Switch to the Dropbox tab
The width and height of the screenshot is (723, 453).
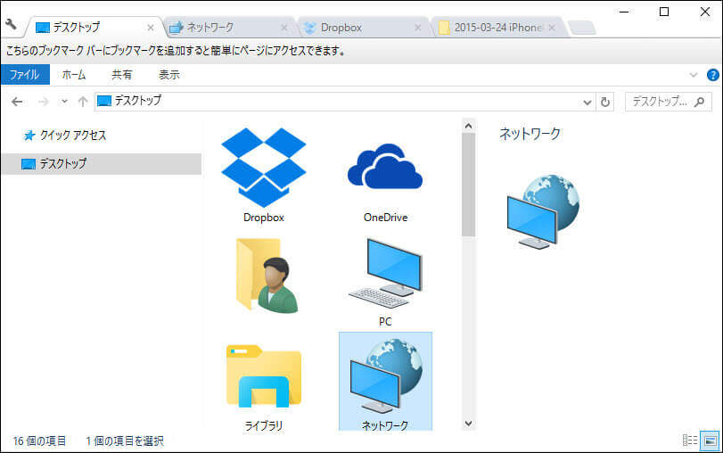(363, 28)
